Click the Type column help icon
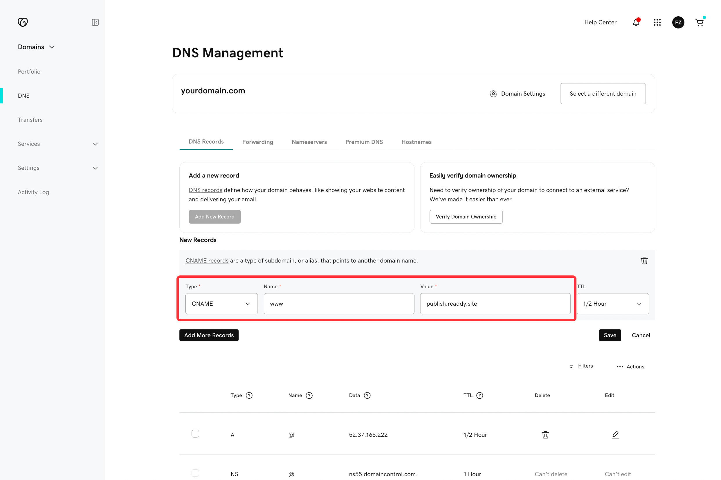Image resolution: width=721 pixels, height=480 pixels. 249,395
